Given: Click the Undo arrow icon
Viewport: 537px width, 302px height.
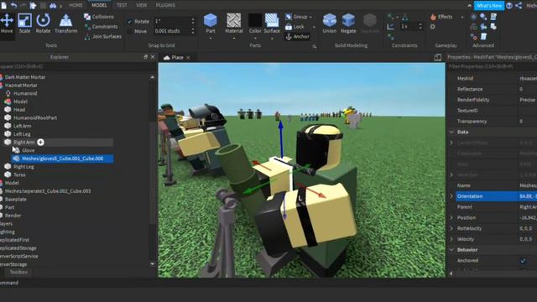Looking at the screenshot, I should pyautogui.click(x=14, y=5).
